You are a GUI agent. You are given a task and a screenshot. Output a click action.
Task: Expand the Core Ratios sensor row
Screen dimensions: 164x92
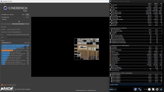click(x=110, y=24)
